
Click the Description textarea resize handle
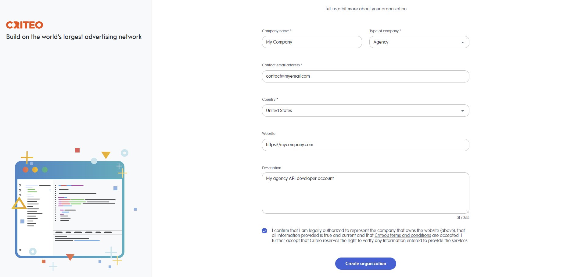[x=467, y=212]
